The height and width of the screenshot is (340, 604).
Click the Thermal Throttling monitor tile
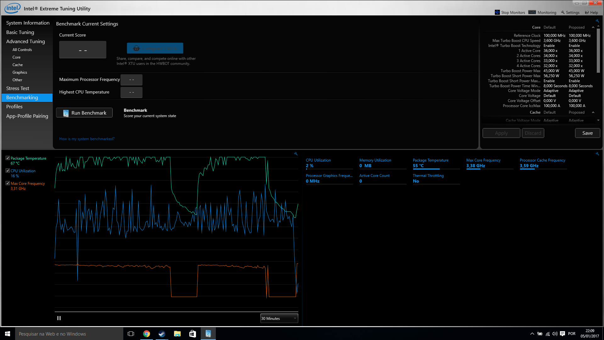coord(436,179)
